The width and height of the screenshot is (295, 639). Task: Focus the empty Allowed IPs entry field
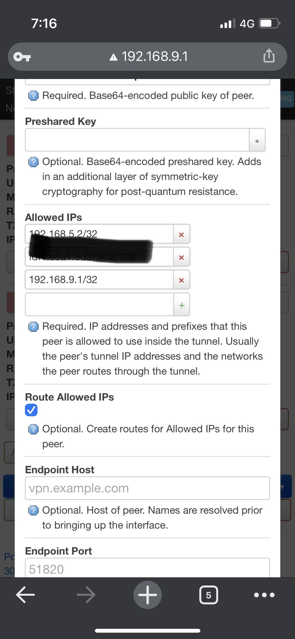pyautogui.click(x=100, y=304)
